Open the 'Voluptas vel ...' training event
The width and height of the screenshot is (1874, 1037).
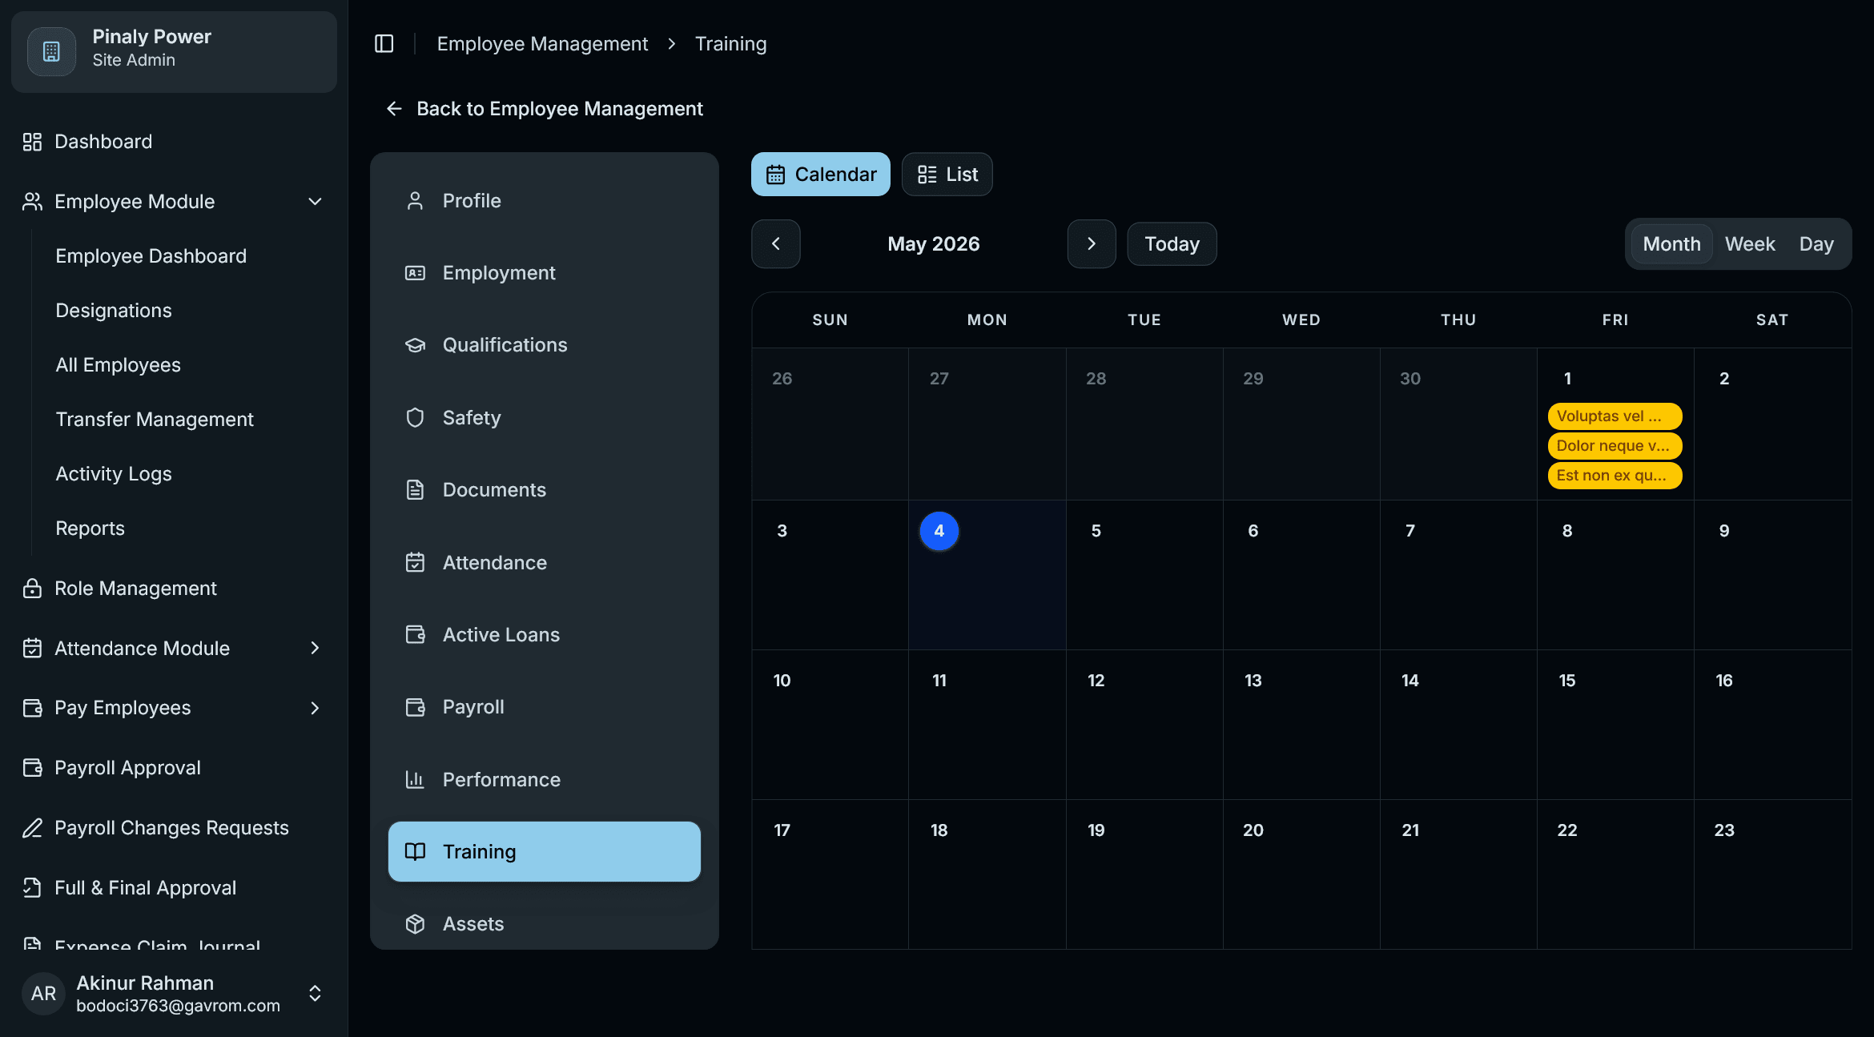coord(1615,416)
